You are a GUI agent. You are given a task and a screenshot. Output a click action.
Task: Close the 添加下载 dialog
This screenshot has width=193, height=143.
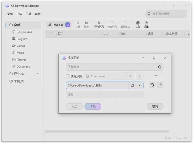click(165, 58)
